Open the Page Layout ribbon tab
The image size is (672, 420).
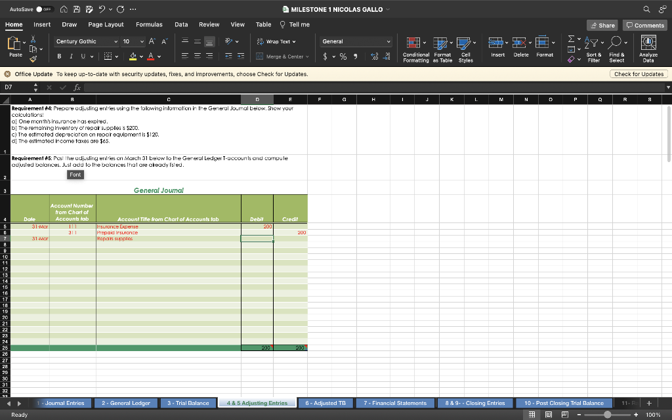[106, 24]
